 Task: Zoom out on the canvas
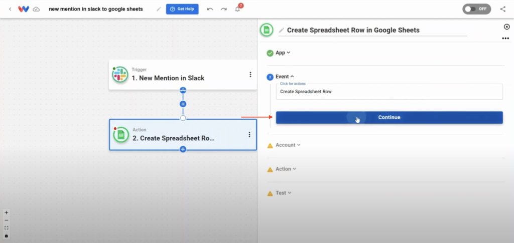(6, 220)
